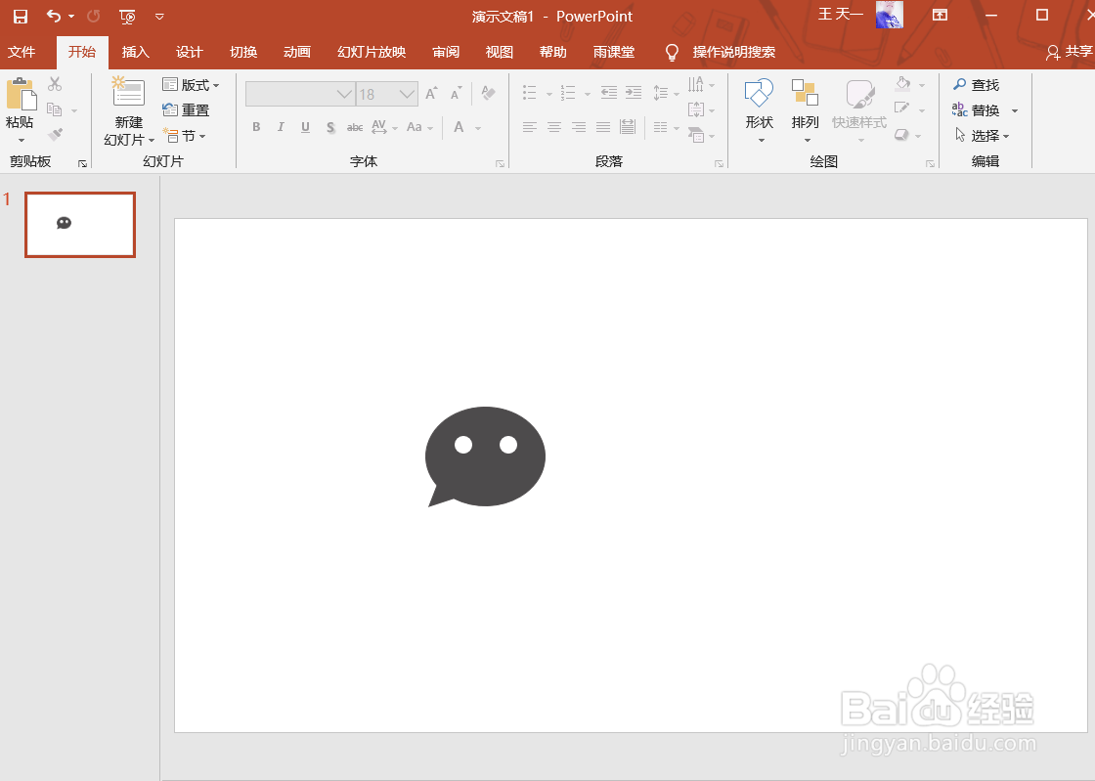Click the Shape Outline pen icon
1095x781 pixels.
click(903, 109)
